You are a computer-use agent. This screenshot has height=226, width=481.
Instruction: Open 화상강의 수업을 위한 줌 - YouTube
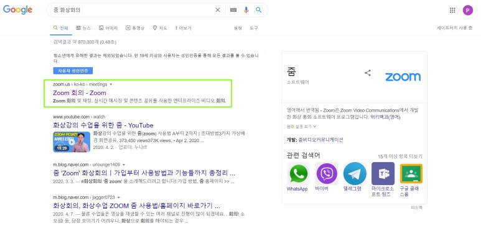click(103, 125)
